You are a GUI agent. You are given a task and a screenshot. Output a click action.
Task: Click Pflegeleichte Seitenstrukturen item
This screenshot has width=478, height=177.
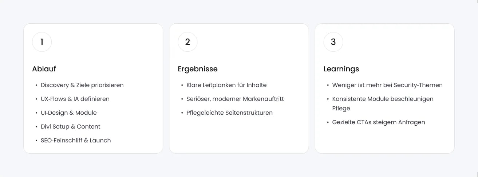tap(229, 113)
